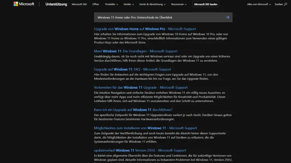Expand the Konto & Abrechnung dropdown
The width and height of the screenshot is (291, 163).
point(152,4)
